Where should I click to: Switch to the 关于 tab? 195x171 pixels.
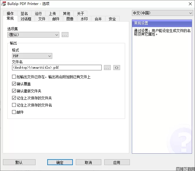[80, 14]
